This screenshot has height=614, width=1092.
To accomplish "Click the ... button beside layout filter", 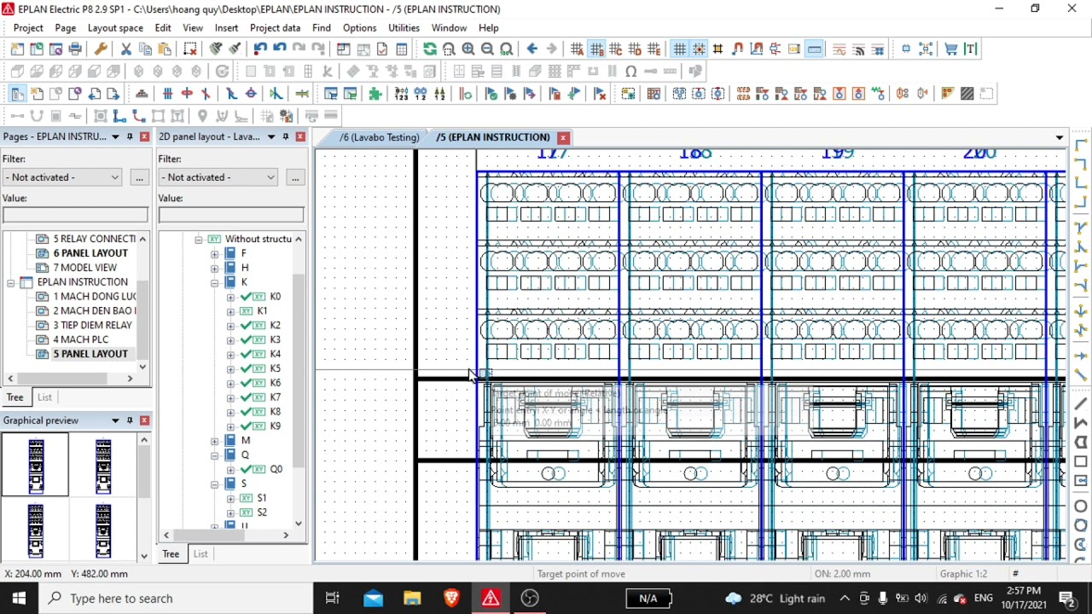I will (295, 177).
